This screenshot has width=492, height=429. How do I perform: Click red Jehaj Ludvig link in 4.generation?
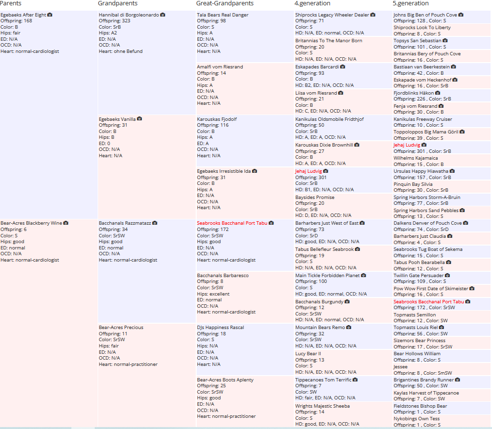click(308, 171)
